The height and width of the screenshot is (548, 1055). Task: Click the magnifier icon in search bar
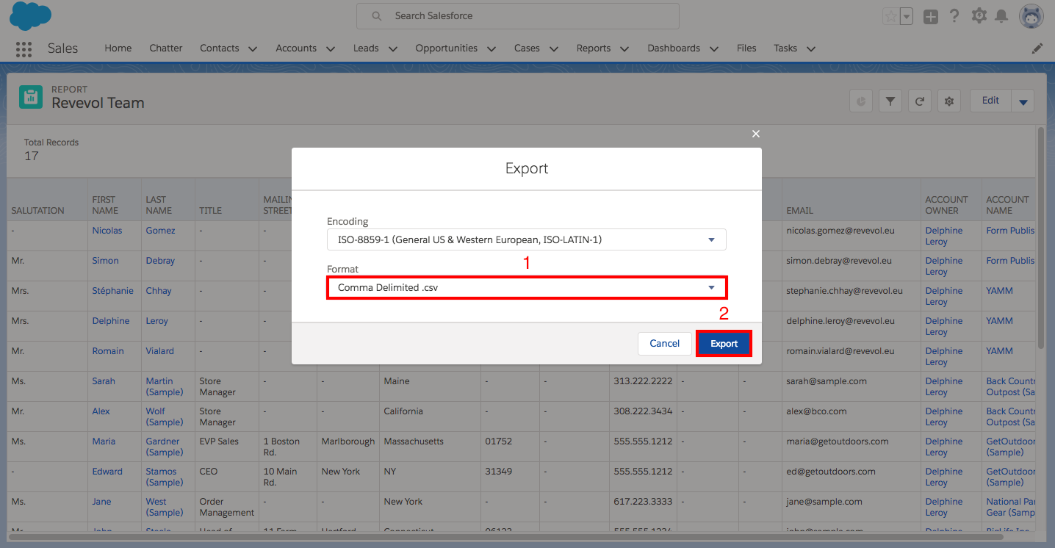pos(377,16)
